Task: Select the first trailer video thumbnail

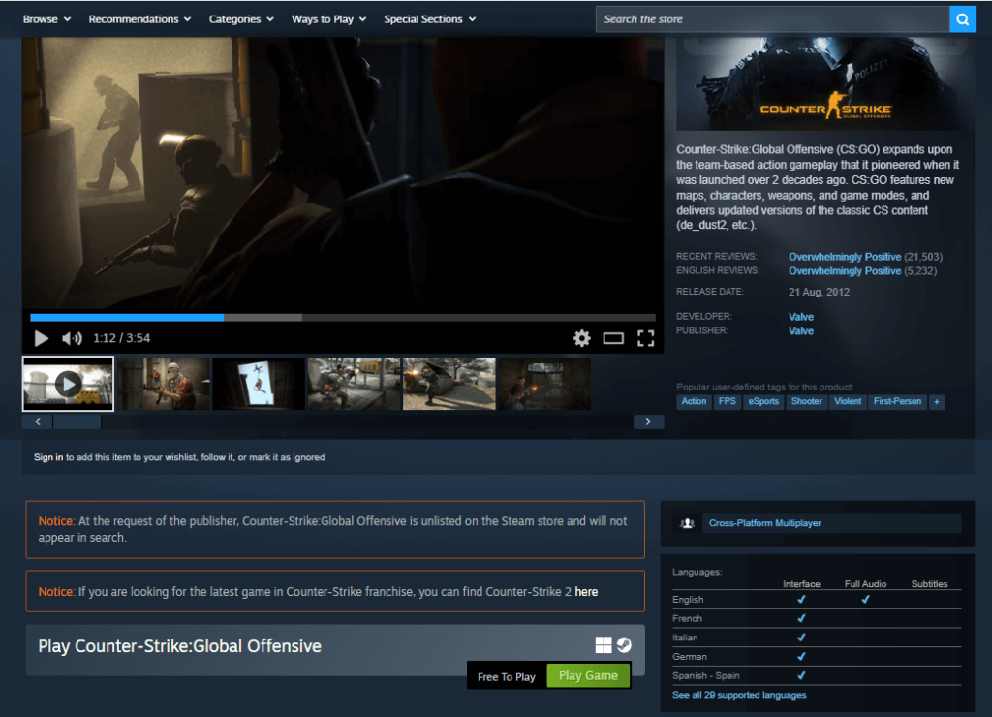Action: [69, 384]
